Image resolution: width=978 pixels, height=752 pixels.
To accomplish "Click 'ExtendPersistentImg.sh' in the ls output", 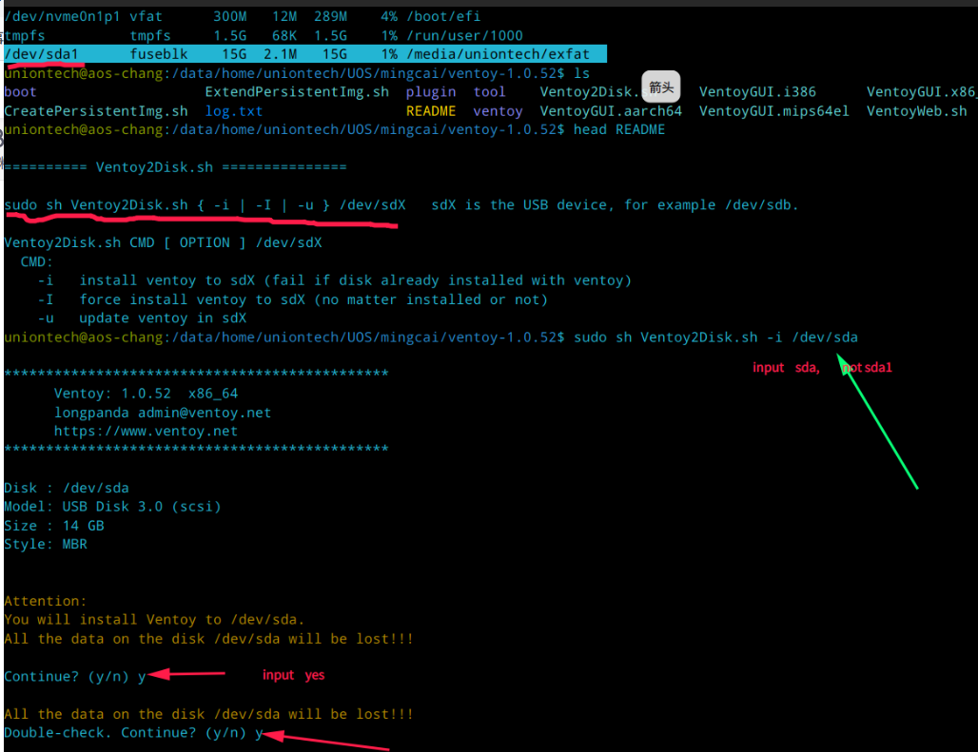I will click(x=297, y=92).
